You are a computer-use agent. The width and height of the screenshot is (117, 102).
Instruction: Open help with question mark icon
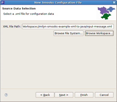(6, 95)
